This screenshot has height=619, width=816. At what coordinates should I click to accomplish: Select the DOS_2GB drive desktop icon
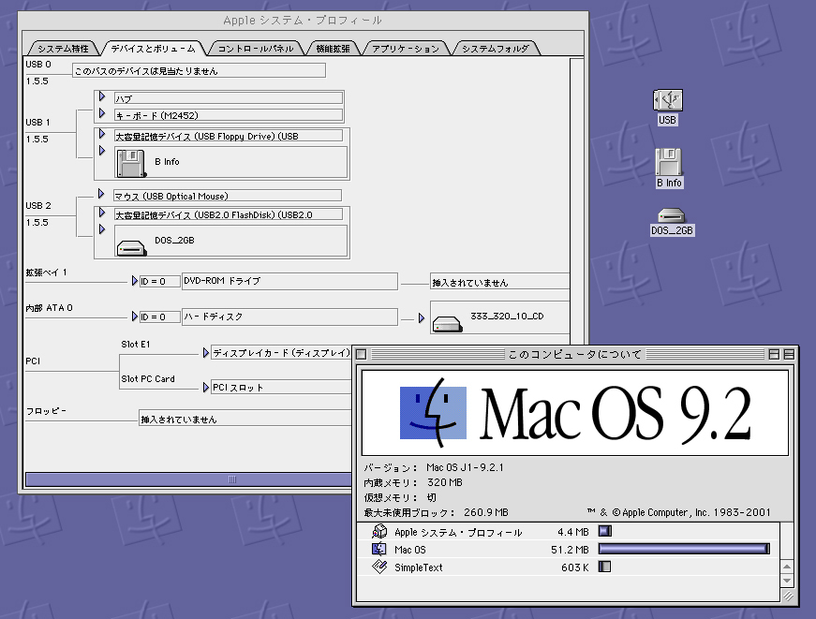(672, 215)
